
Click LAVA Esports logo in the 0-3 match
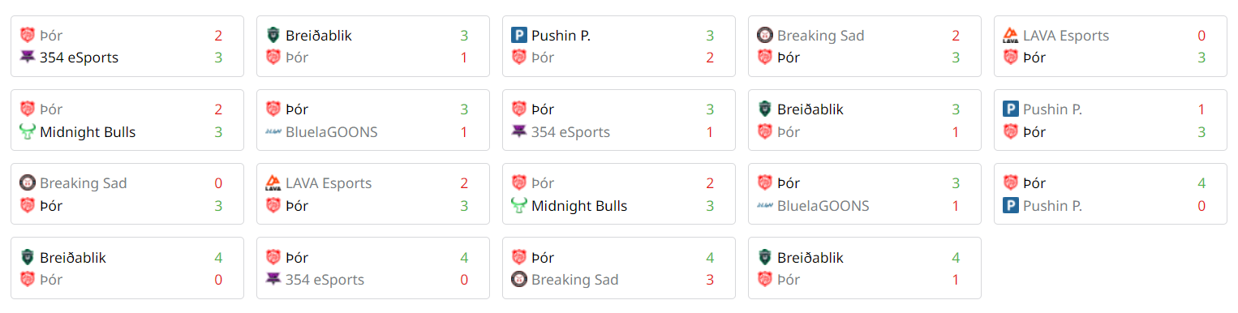coord(1011,35)
